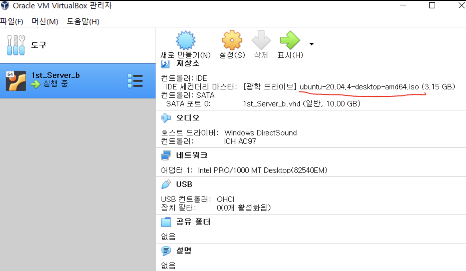This screenshot has width=466, height=271.
Task: Click the Description (설명) speech bubble icon
Action: click(x=166, y=251)
